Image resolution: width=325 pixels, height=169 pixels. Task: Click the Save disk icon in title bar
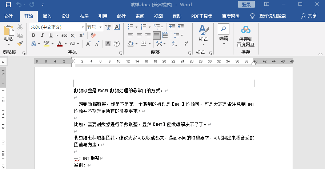point(8,5)
